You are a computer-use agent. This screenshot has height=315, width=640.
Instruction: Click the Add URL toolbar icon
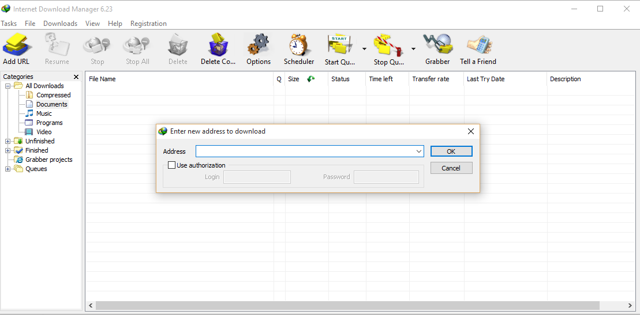pyautogui.click(x=16, y=45)
